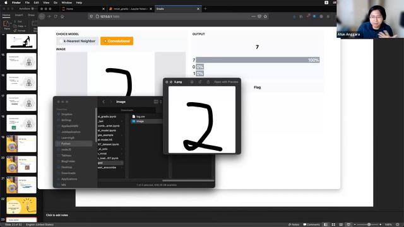Switch to Normal view icon
This screenshot has height=227, width=404.
[326, 224]
